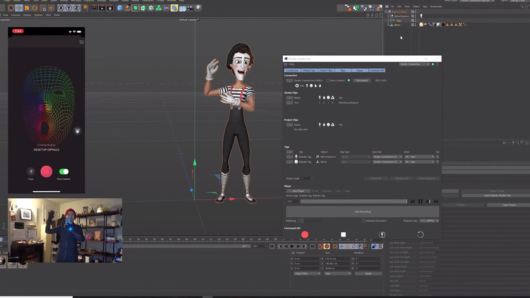
Task: Select the Move tool in the toolbar
Action: click(x=19, y=8)
